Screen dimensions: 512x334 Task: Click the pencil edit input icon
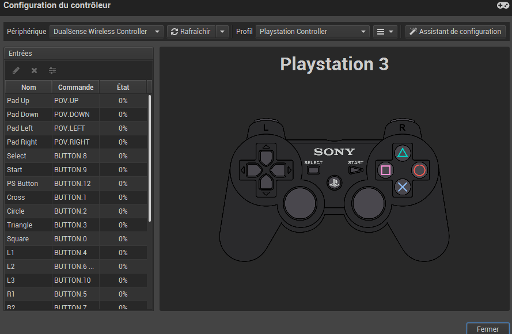pyautogui.click(x=16, y=70)
